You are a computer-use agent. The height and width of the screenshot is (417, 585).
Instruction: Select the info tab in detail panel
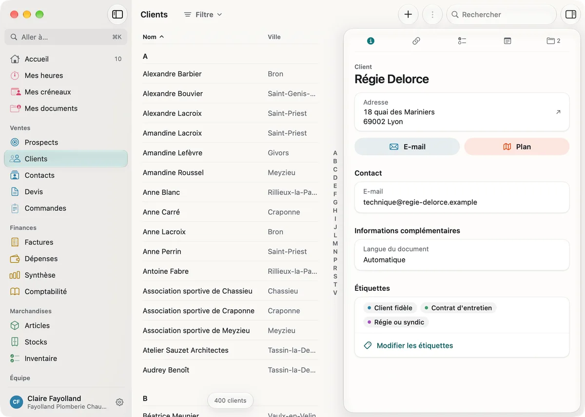click(x=370, y=41)
